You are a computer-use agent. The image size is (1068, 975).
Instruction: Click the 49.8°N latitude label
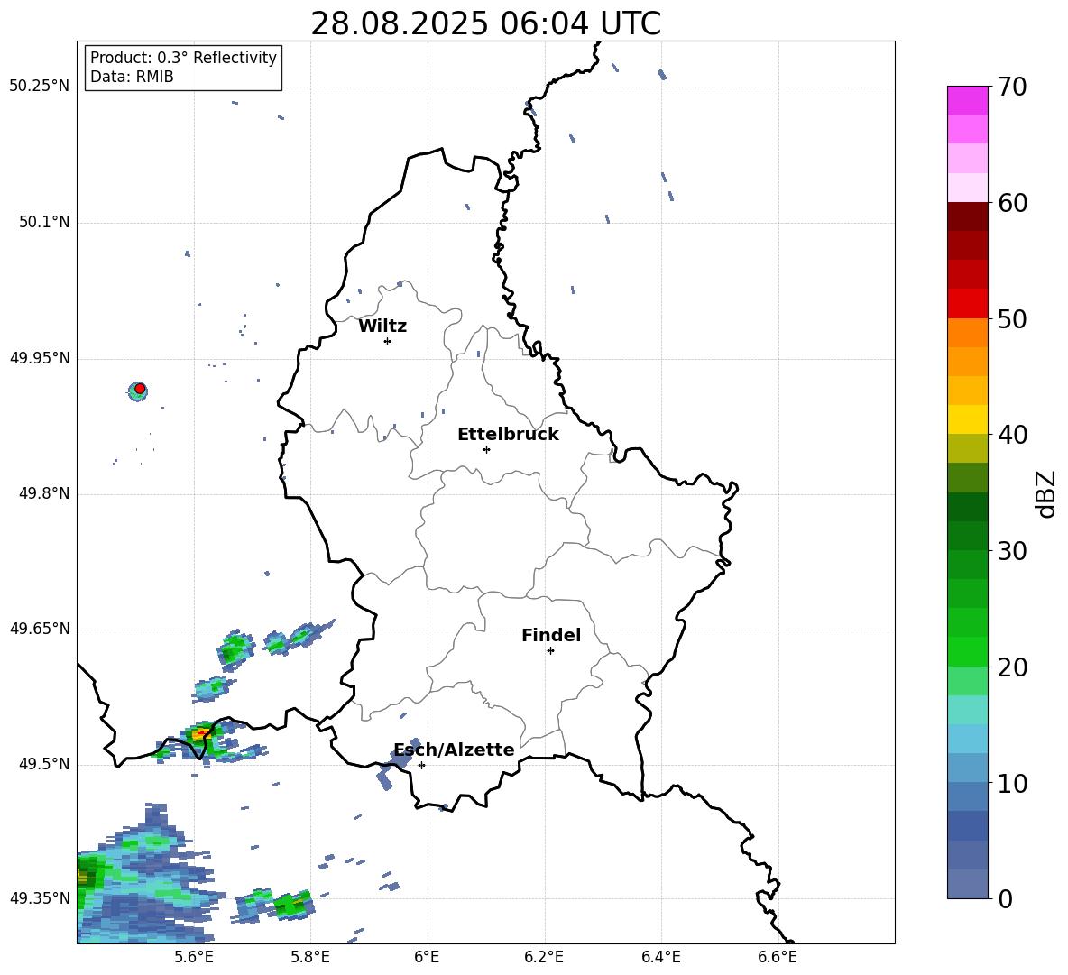pyautogui.click(x=44, y=493)
